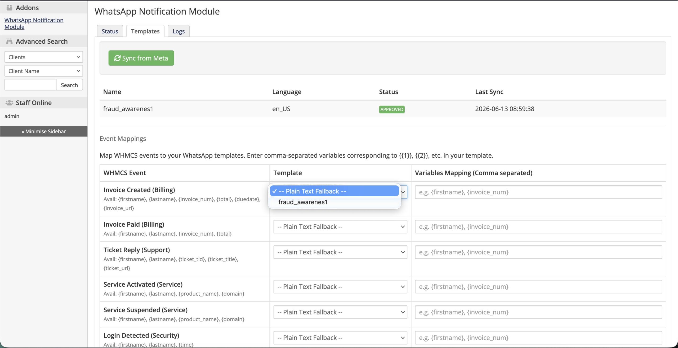The image size is (678, 348).
Task: Choose fraud_awarenes1 from the open dropdown list
Action: [x=334, y=202]
